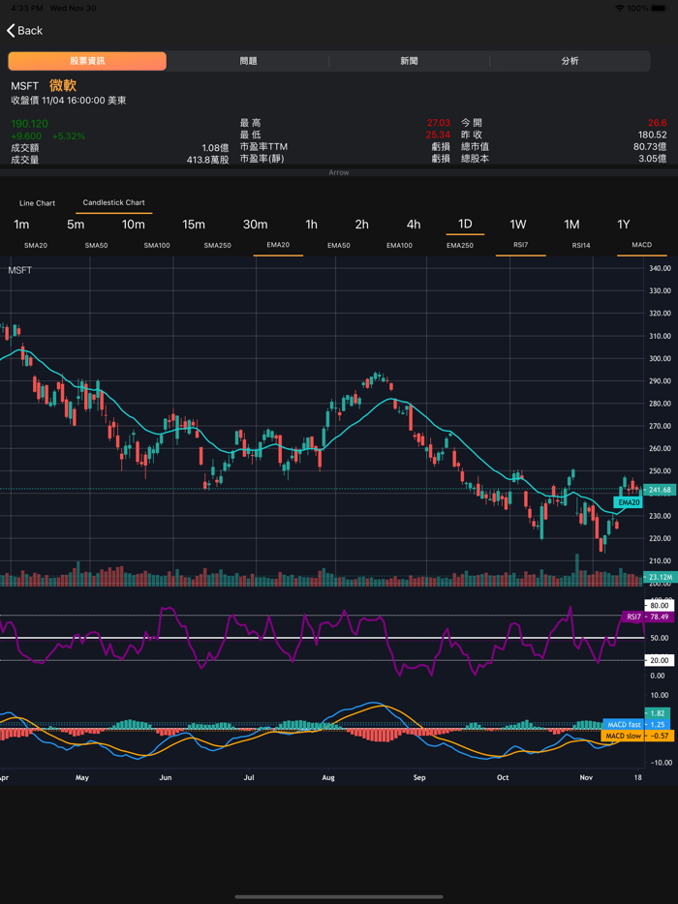
Task: Disable the EMA20 indicator
Action: point(278,245)
